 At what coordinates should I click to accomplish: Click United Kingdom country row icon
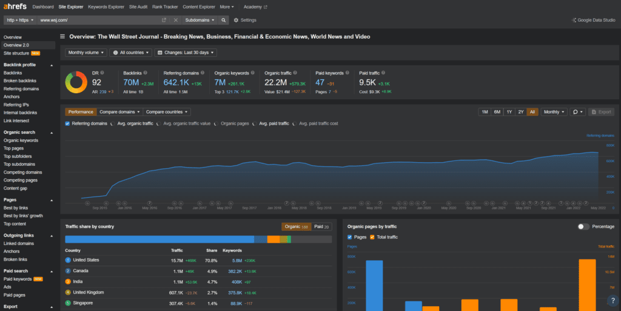coord(68,292)
